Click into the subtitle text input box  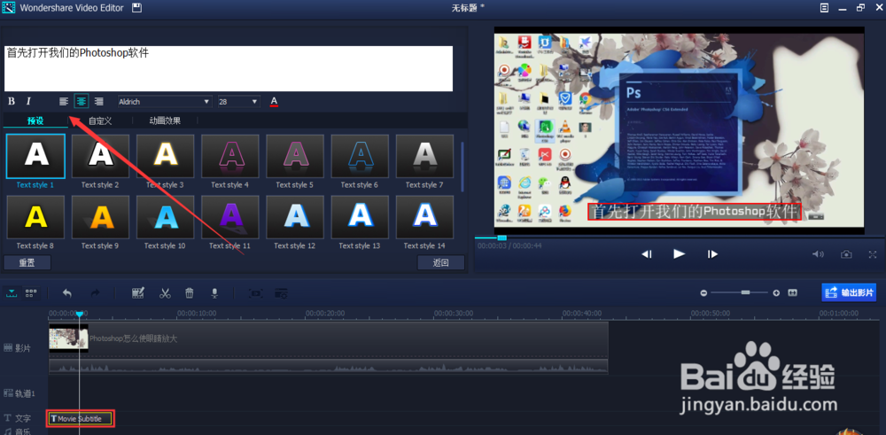(x=229, y=68)
